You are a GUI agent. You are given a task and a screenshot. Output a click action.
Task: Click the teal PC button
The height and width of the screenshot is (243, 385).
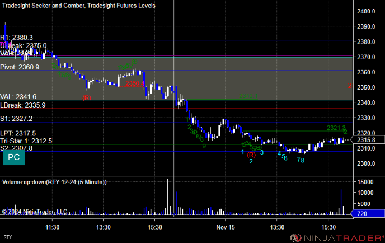pos(14,157)
